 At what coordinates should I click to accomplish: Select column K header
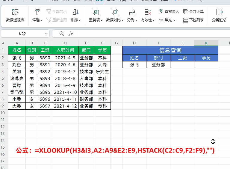(206, 43)
